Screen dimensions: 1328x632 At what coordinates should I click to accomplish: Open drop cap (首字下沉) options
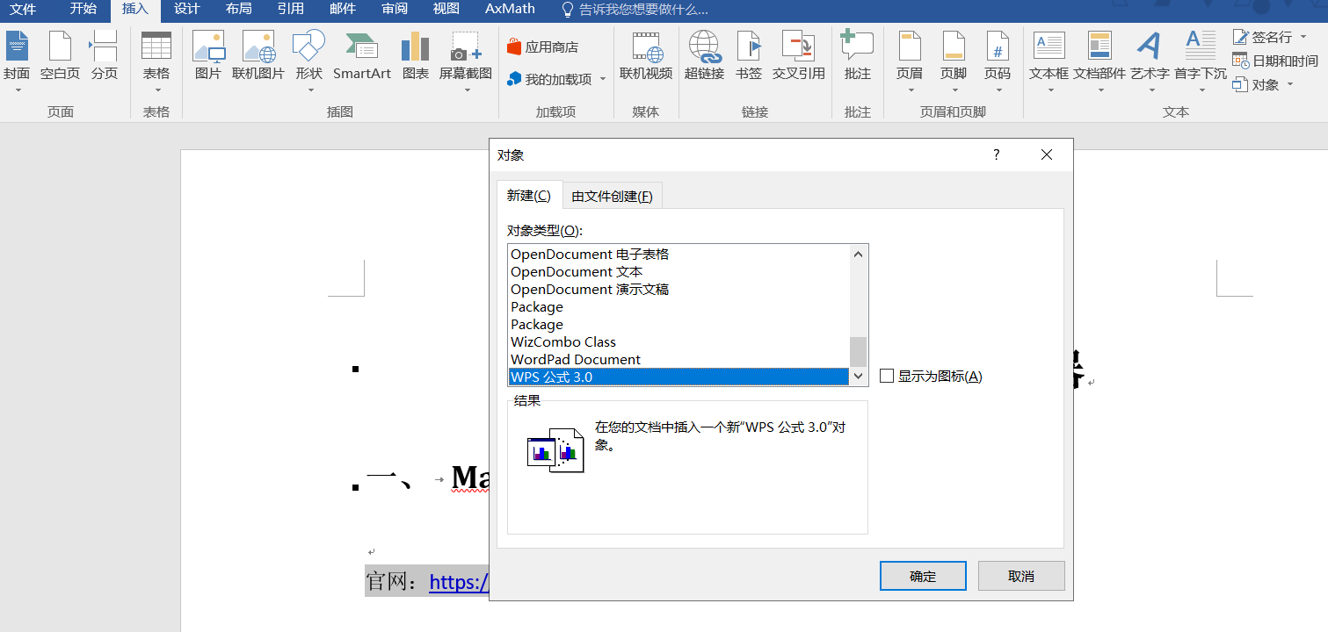point(1201,61)
